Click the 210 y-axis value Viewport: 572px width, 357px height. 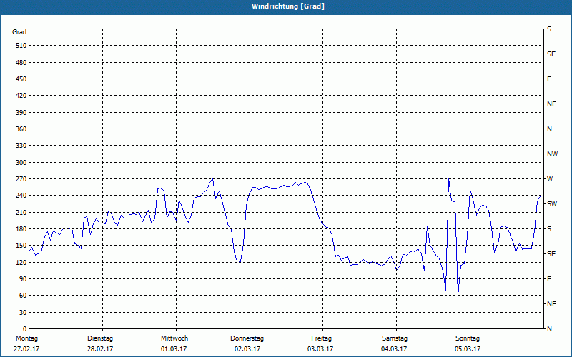click(21, 212)
